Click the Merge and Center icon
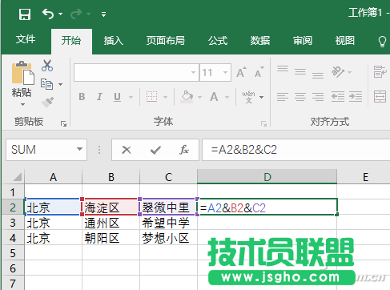 coord(380,97)
